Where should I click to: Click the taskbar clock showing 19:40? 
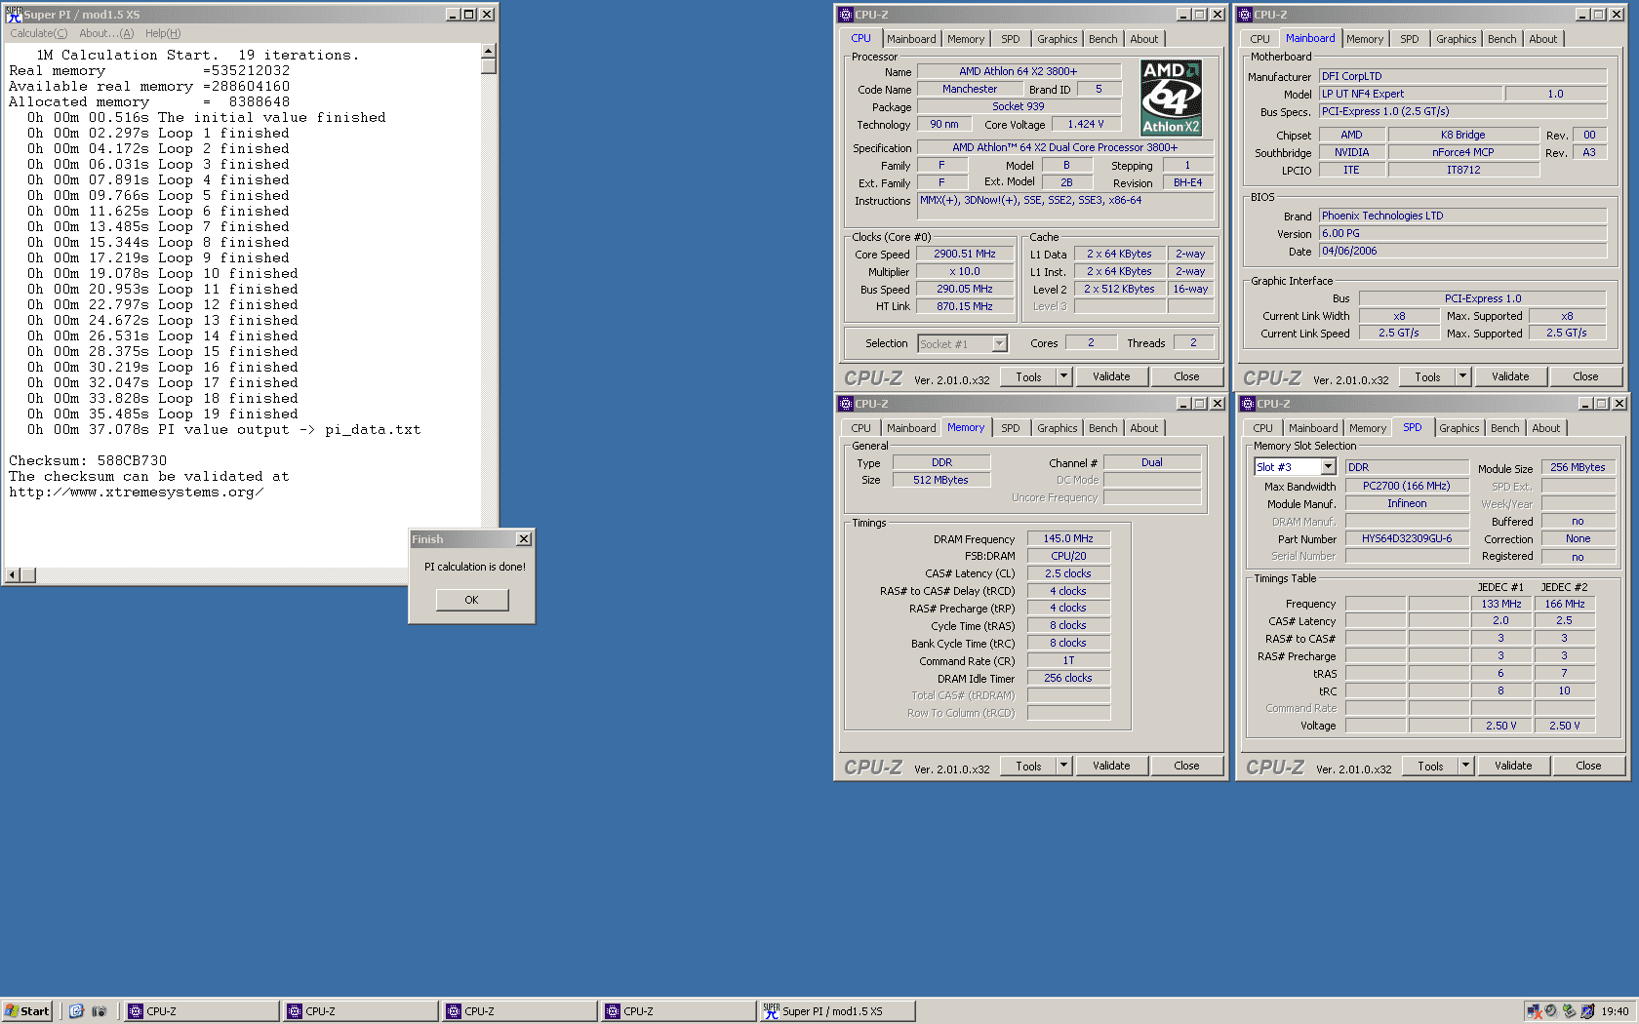1614,1011
